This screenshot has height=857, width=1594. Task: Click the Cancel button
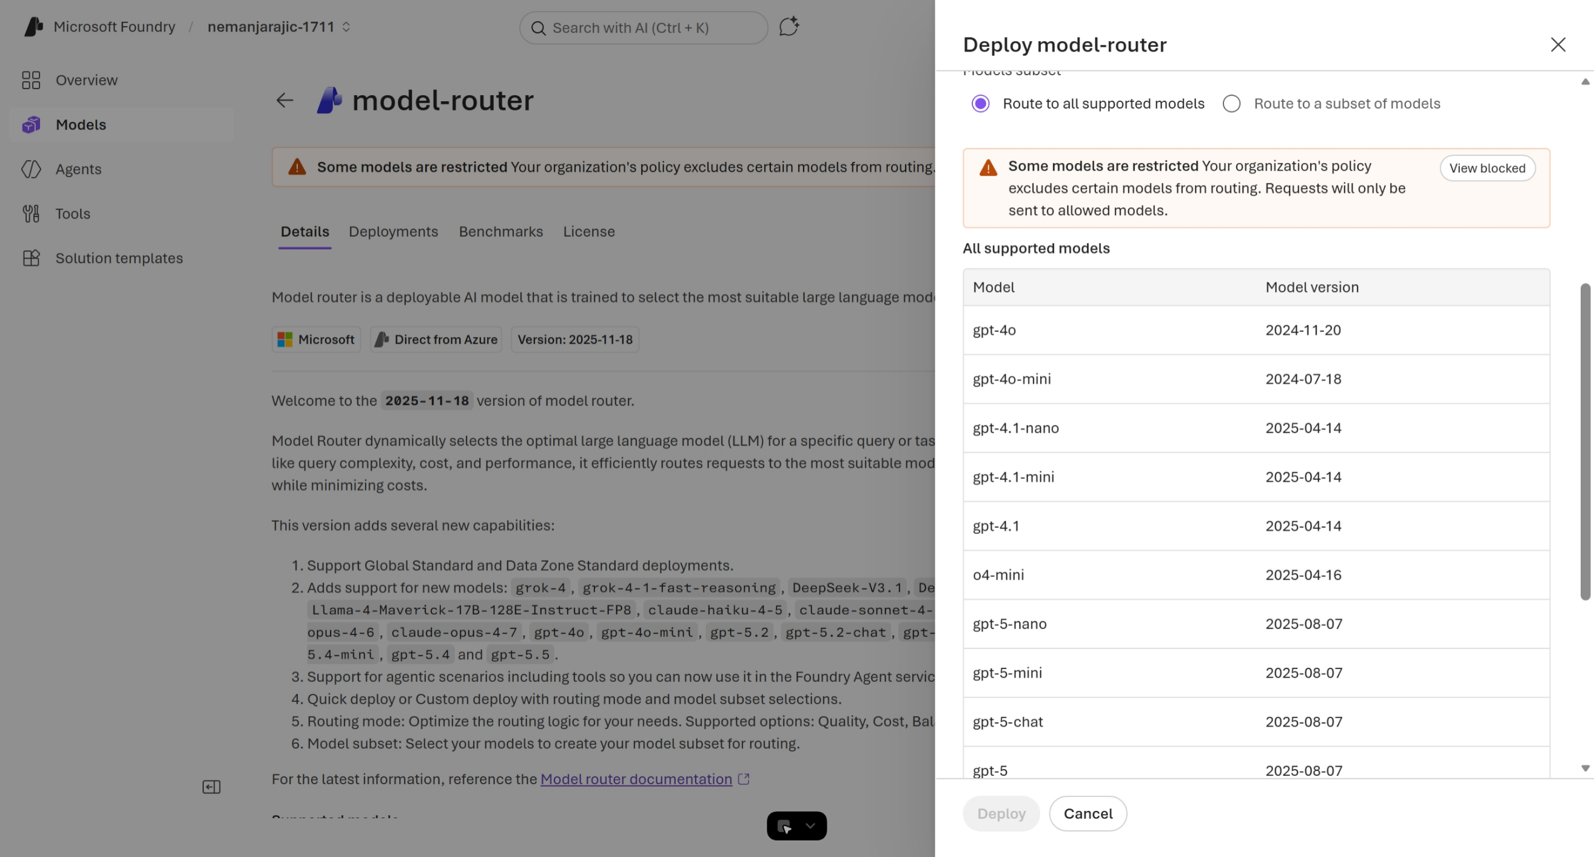(x=1088, y=814)
